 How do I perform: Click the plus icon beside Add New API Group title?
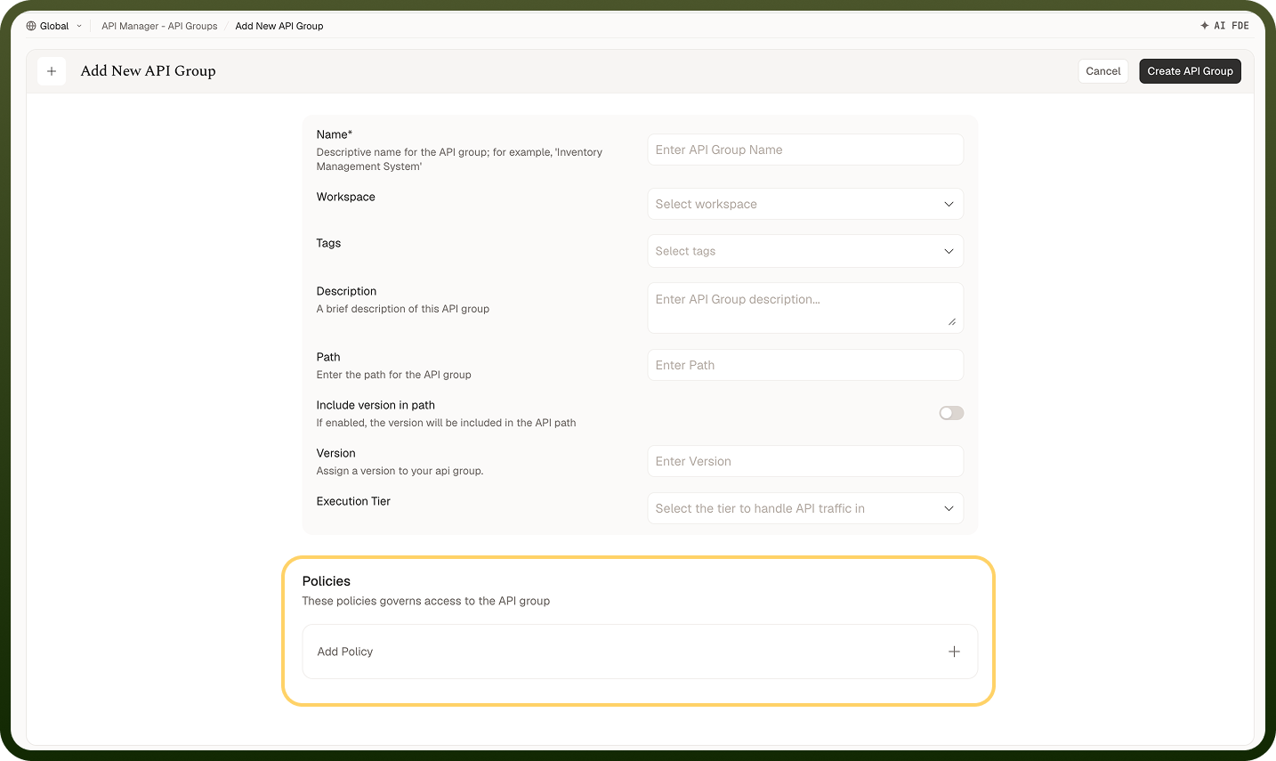coord(52,71)
